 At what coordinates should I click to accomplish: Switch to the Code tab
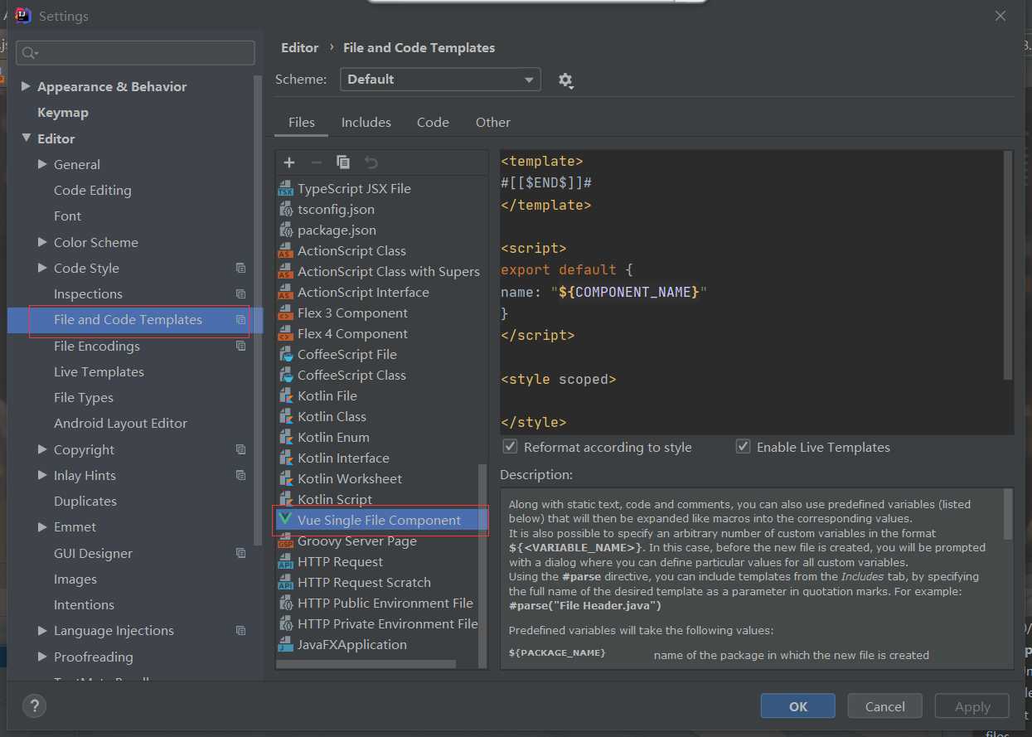[x=433, y=122]
